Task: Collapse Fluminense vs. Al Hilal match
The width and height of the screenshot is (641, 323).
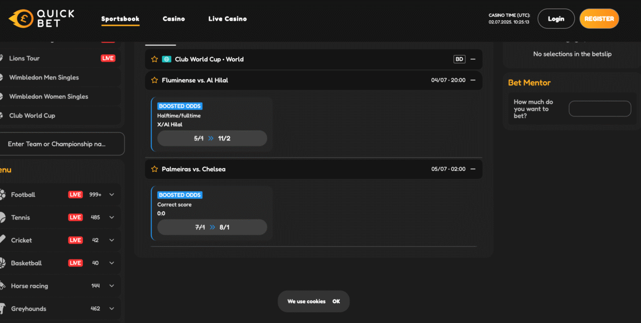Action: pos(473,80)
